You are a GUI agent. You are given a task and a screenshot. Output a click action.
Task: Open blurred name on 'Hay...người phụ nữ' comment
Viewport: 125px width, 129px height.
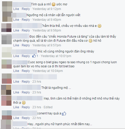20,124
